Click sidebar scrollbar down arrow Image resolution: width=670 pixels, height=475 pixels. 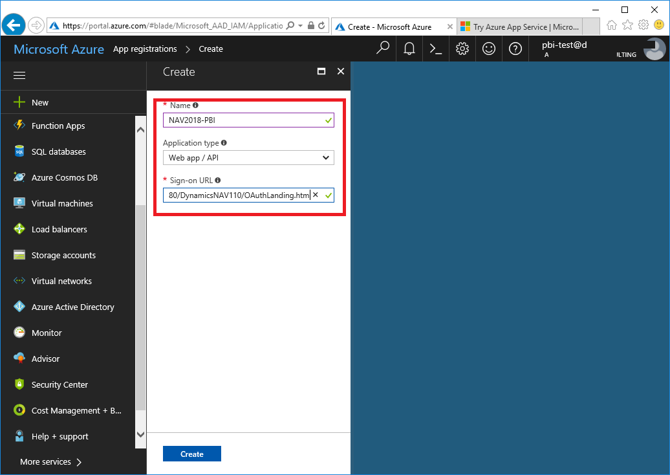(x=140, y=434)
